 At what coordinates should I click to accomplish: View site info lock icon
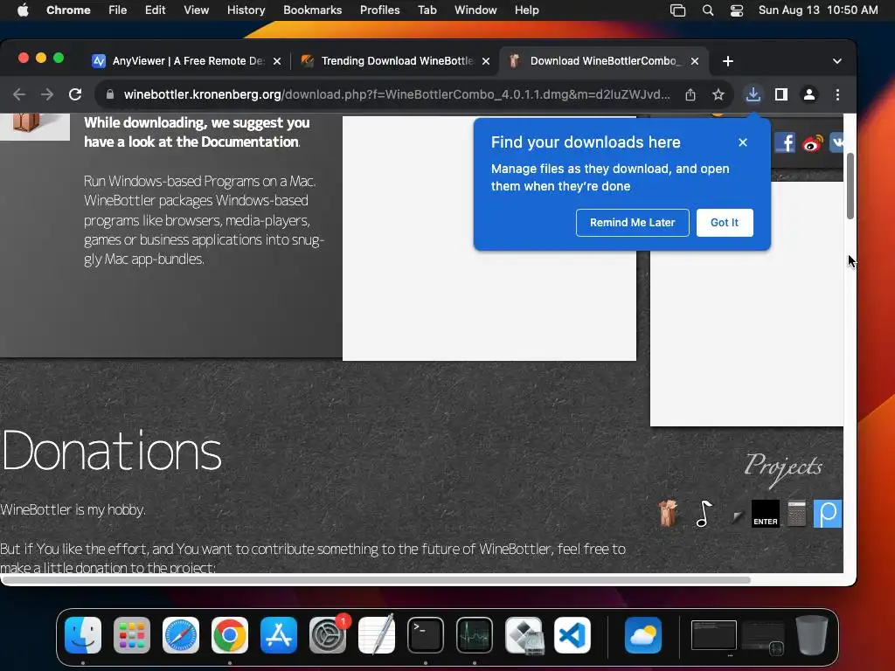110,94
